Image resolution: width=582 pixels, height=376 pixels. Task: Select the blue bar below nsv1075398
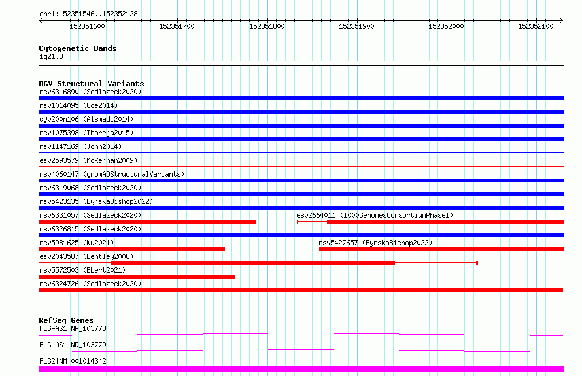[301, 139]
